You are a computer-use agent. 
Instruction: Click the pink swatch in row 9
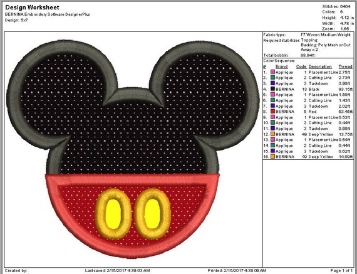click(x=272, y=117)
